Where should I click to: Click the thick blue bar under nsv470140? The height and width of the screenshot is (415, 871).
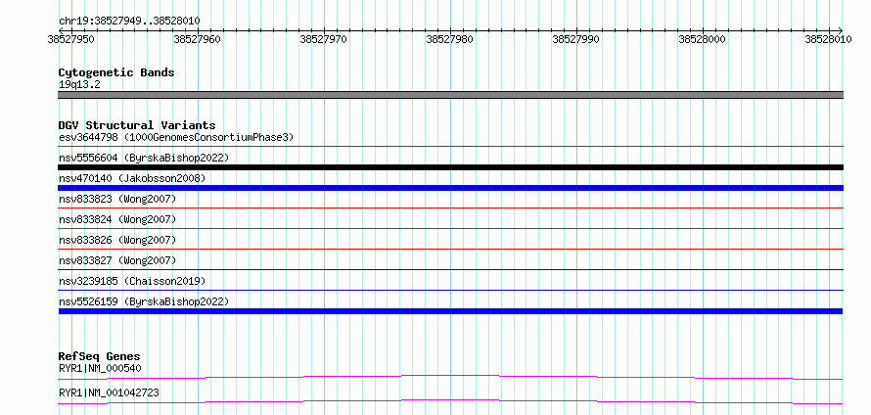tap(450, 188)
